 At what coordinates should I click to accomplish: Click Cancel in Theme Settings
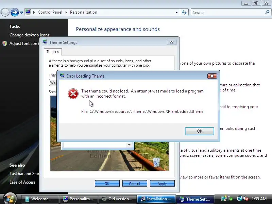[x=135, y=184]
